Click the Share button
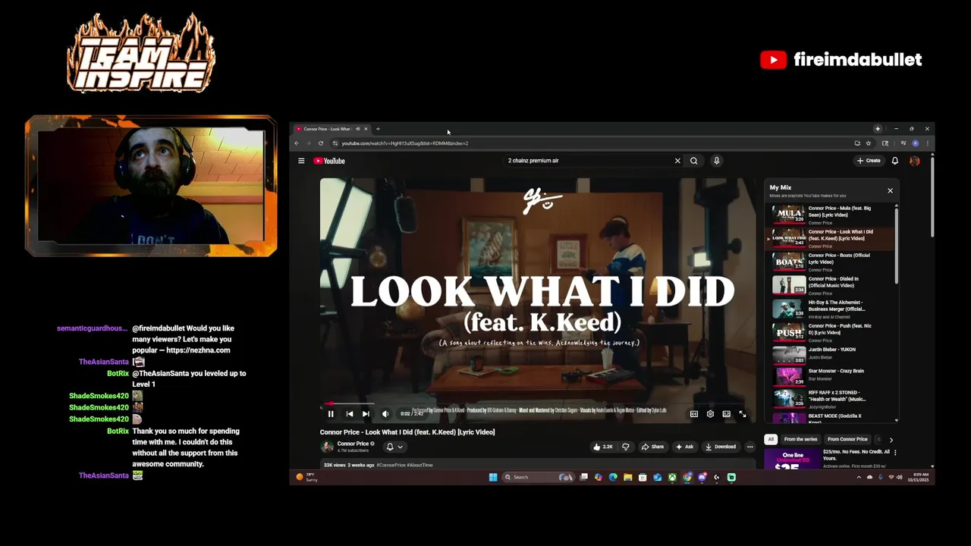The width and height of the screenshot is (971, 546). (652, 447)
